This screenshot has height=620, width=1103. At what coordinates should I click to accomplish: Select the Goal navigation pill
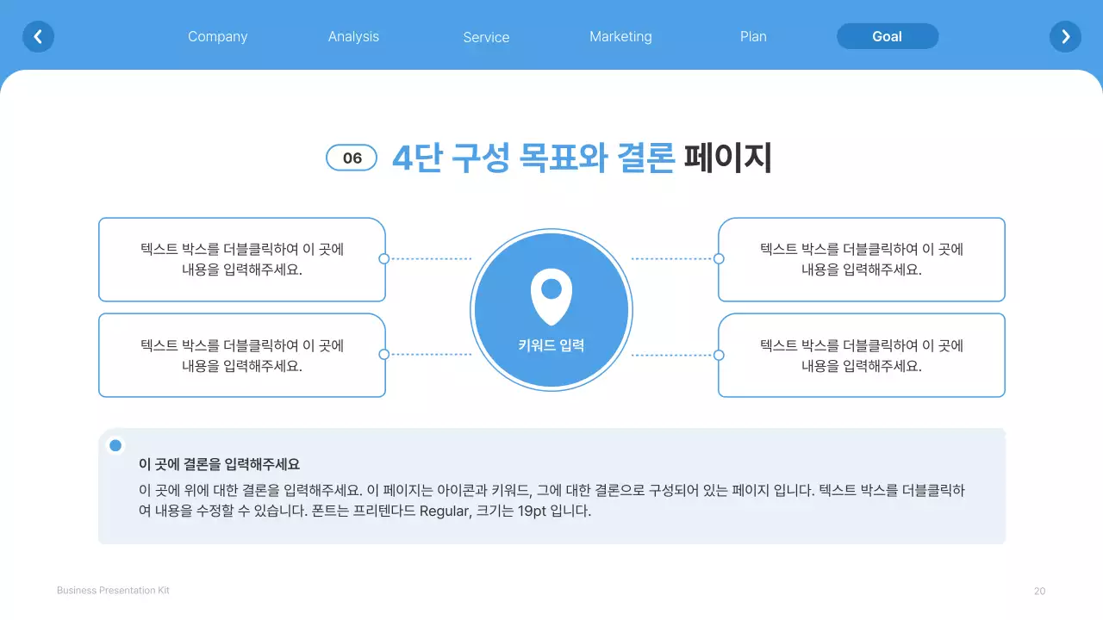click(x=888, y=36)
